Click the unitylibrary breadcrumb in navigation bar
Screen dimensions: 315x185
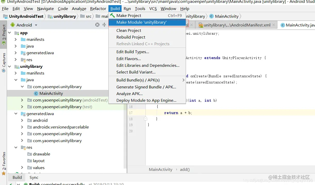[65, 16]
